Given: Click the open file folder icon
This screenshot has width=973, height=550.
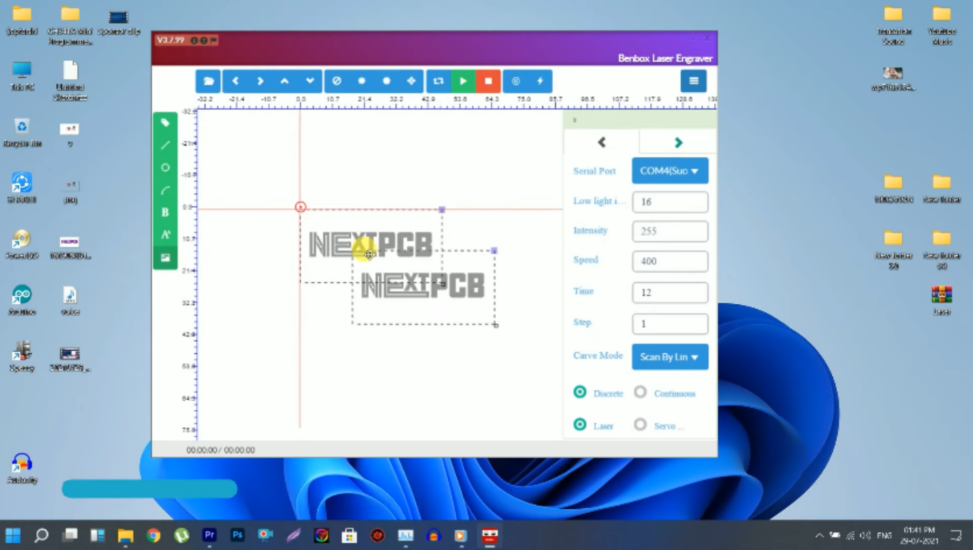Looking at the screenshot, I should 208,81.
